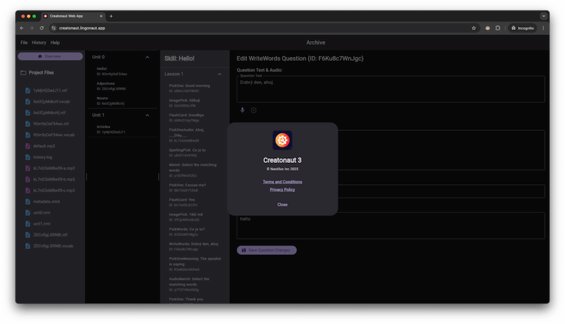This screenshot has height=324, width=565.
Task: Click the file icon beside metadata.nmd
Action: click(x=28, y=202)
